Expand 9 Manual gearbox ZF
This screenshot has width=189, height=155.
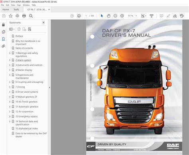pyautogui.click(x=10, y=97)
